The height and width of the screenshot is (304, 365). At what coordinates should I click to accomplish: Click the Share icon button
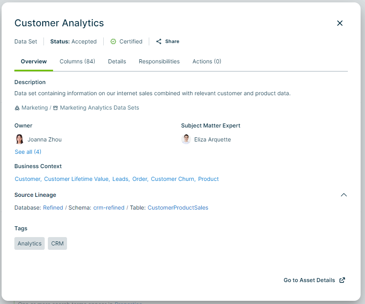159,41
